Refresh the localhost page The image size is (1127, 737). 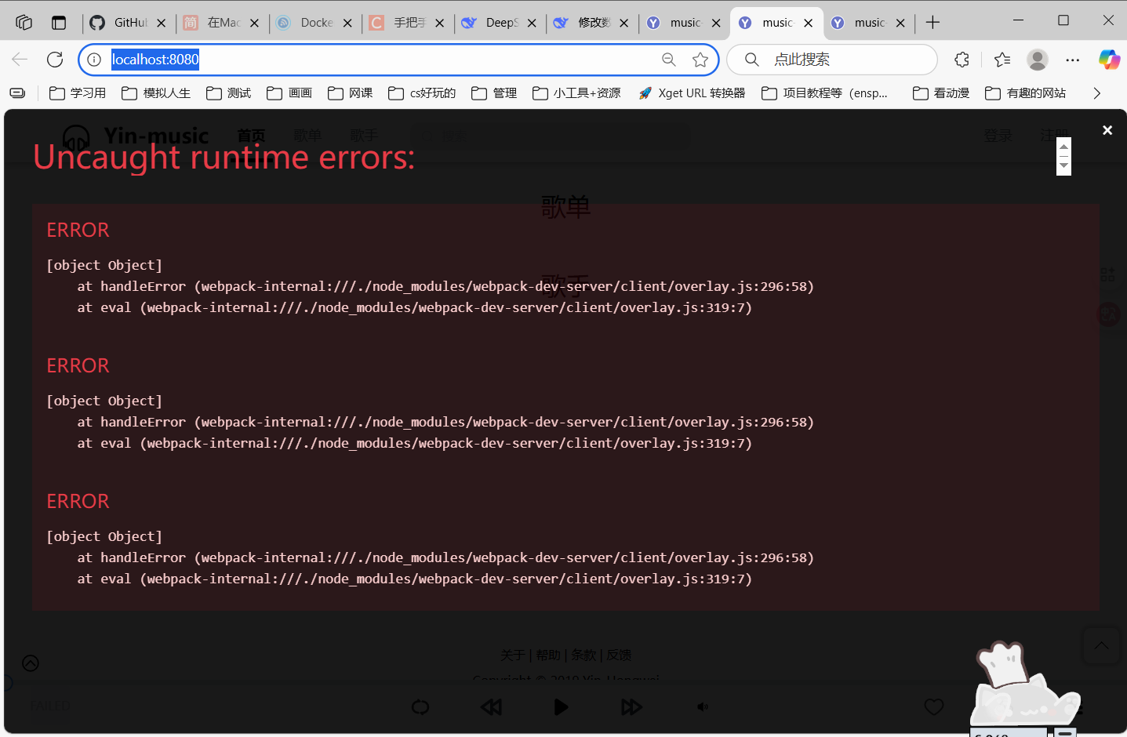(55, 60)
